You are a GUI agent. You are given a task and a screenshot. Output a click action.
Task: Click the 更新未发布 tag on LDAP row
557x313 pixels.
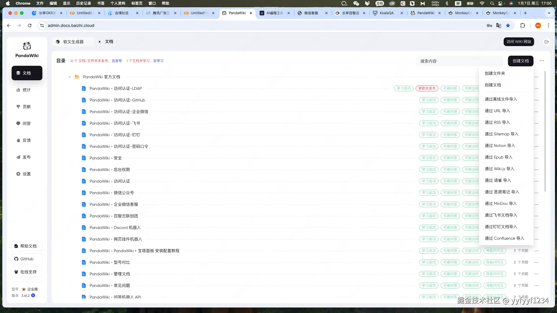pos(427,88)
